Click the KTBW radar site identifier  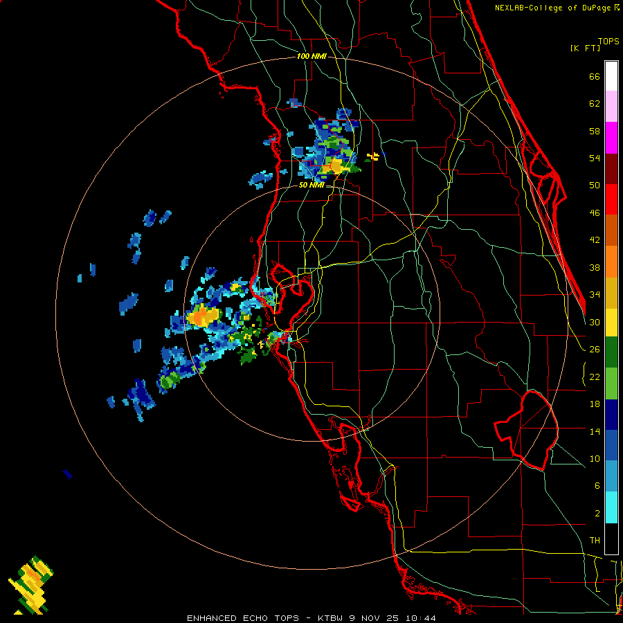329,618
